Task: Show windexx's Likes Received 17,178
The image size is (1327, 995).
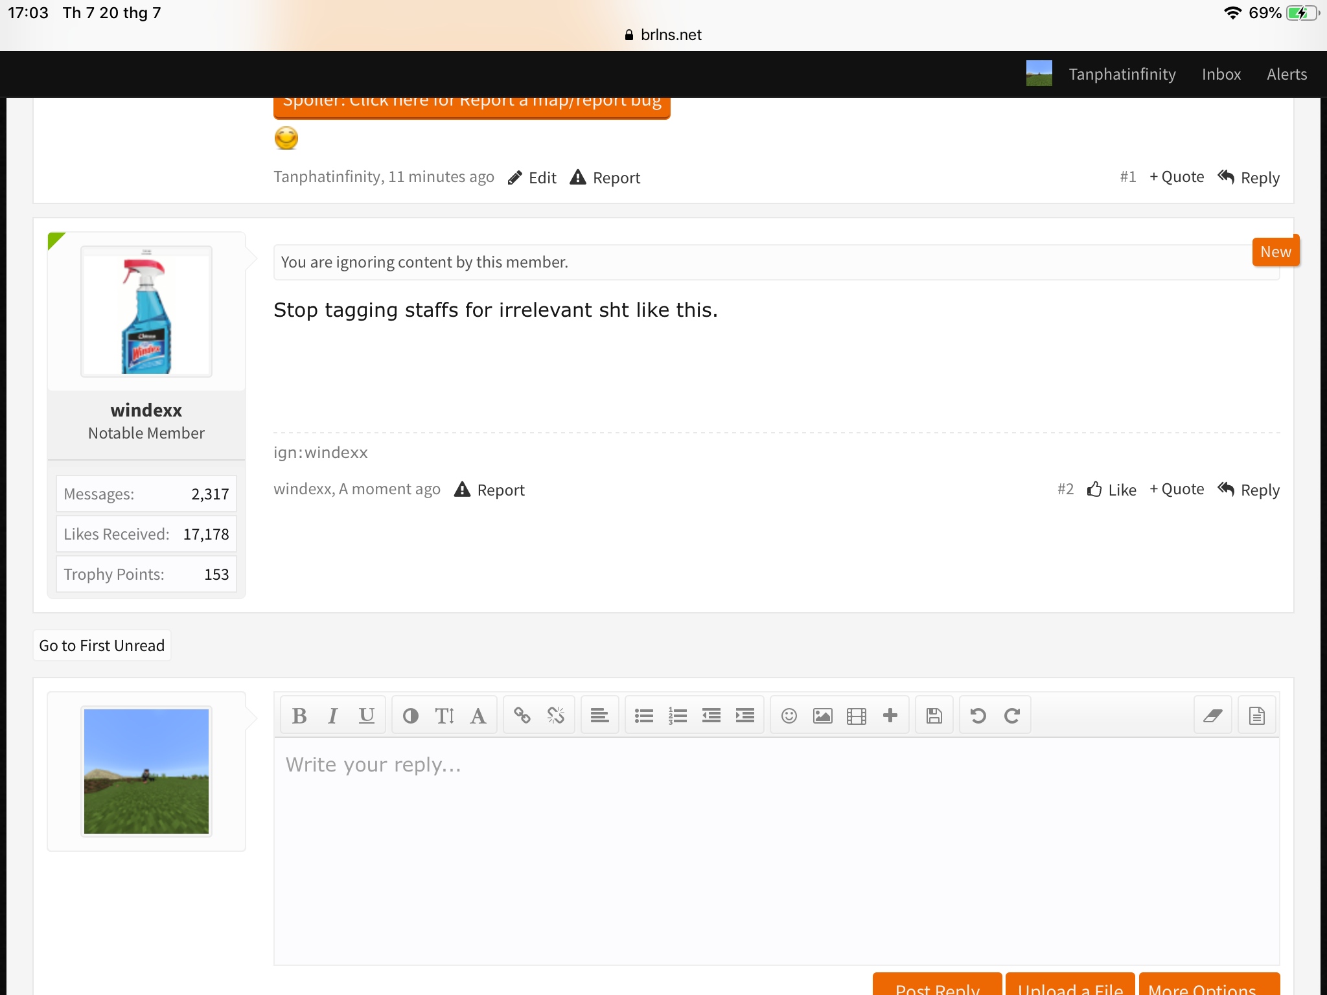Action: 146,534
